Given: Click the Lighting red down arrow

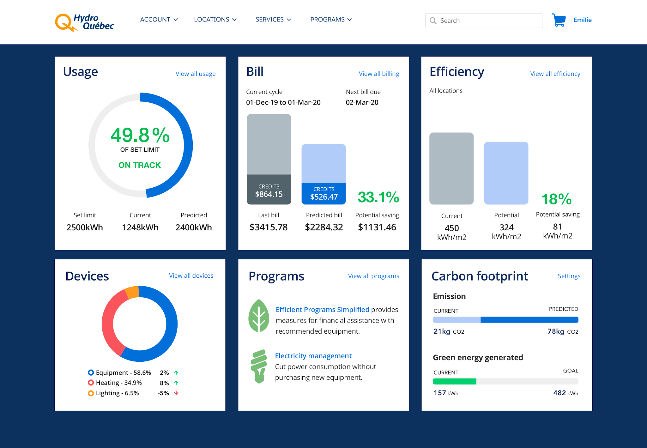Looking at the screenshot, I should coord(176,393).
